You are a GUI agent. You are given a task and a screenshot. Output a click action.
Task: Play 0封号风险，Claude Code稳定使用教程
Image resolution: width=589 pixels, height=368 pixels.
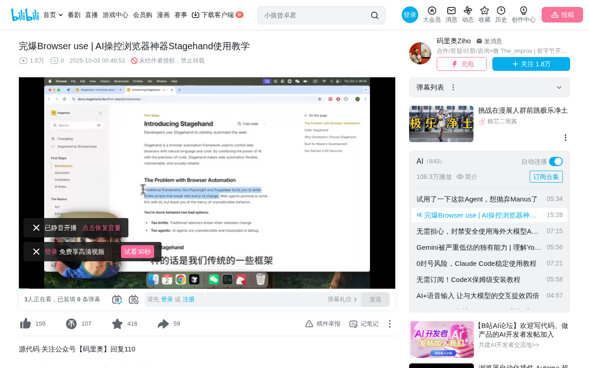pos(490,263)
